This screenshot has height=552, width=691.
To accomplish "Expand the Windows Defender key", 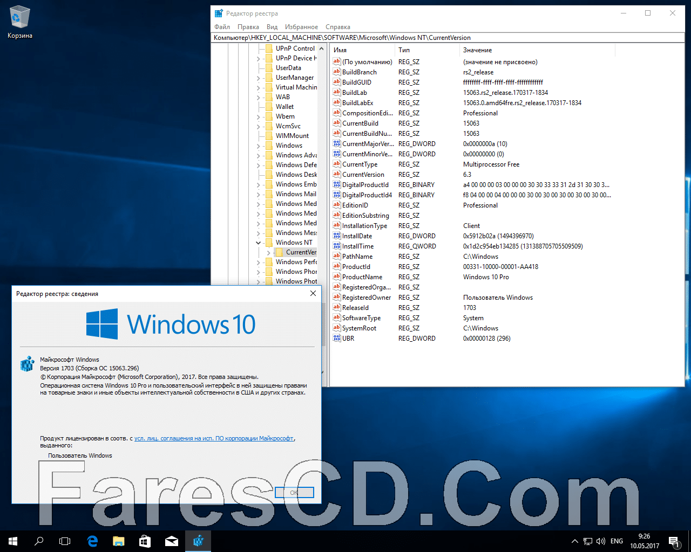I will point(259,165).
